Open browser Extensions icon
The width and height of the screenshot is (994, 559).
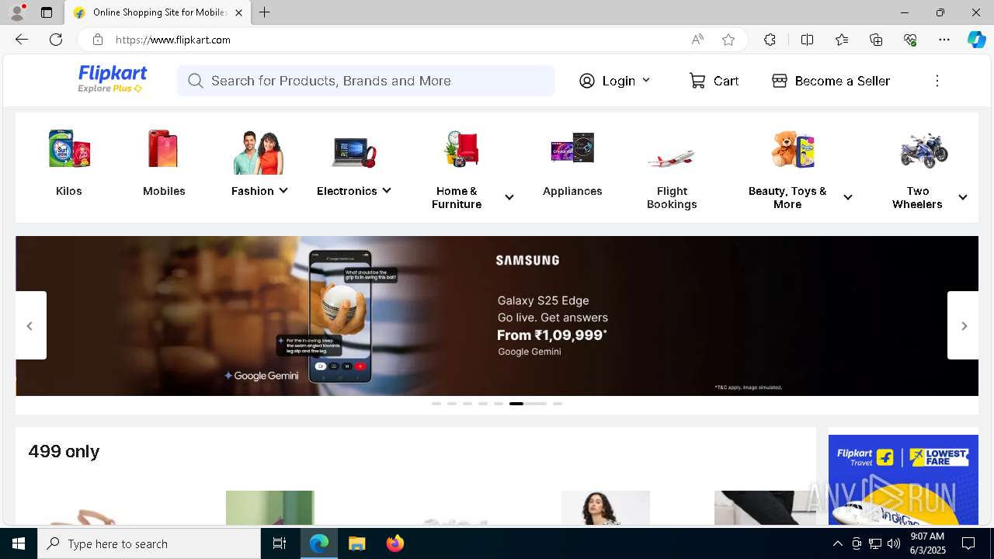pos(770,40)
